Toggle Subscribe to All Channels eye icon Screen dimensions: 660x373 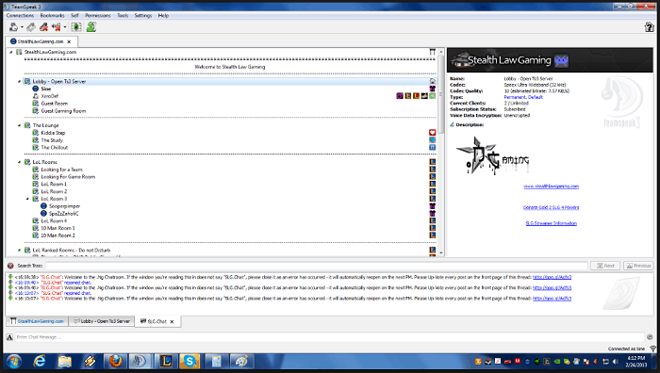coord(76,27)
